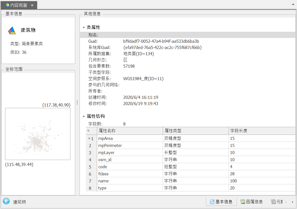Collapse the 类属性 section

[83, 27]
